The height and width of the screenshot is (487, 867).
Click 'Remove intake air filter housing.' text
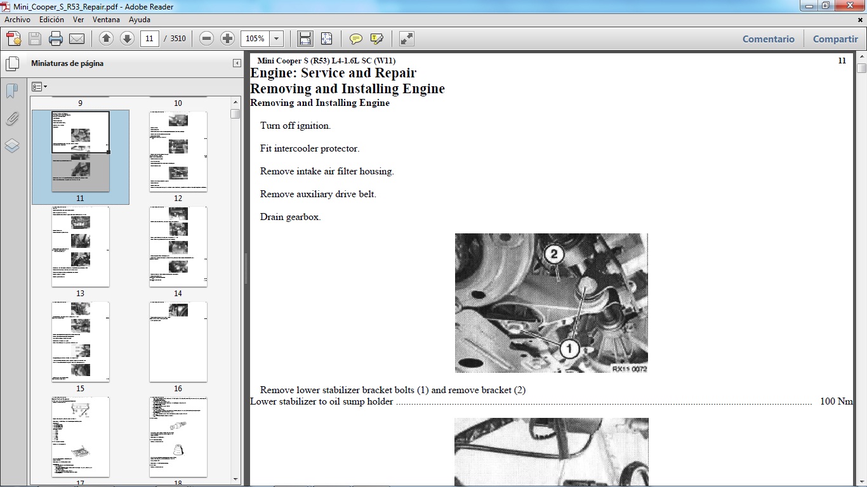click(327, 171)
